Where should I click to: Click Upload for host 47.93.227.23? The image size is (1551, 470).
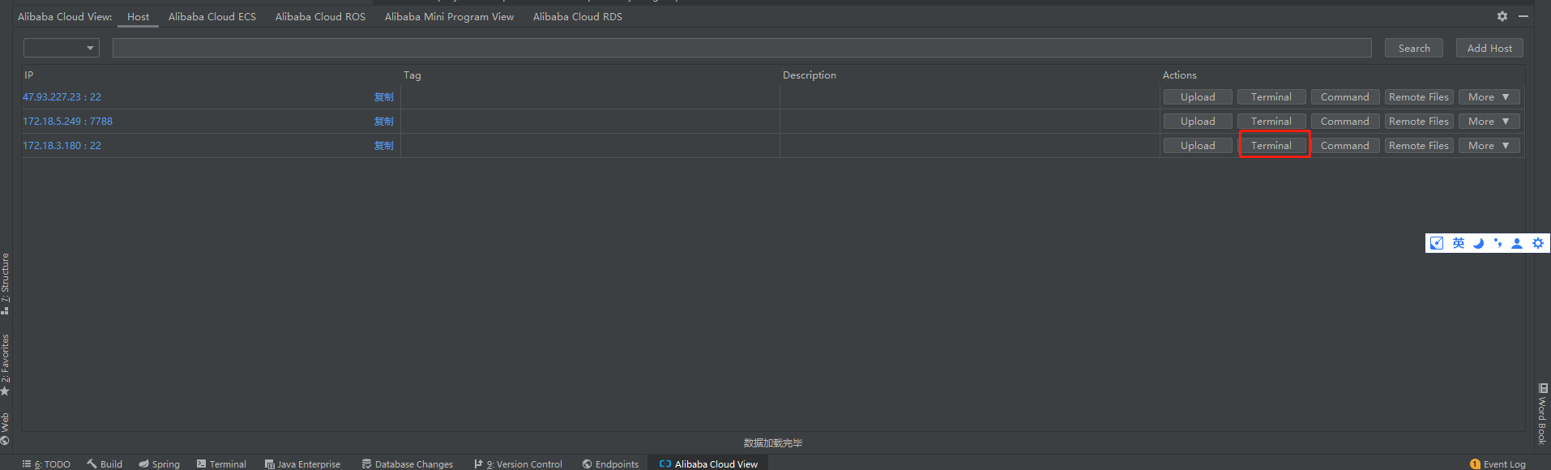[x=1198, y=97]
